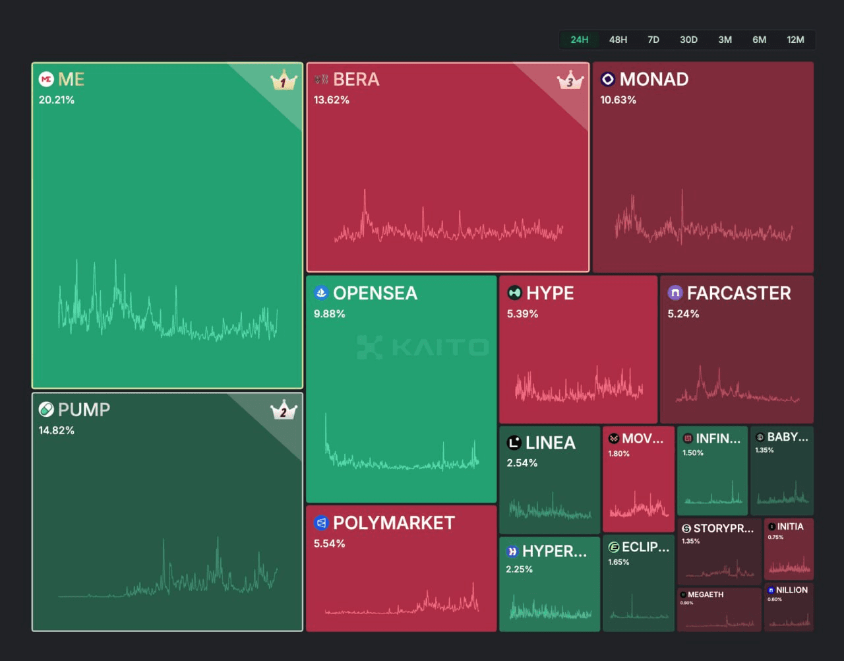Click the 1.80% value on MOV...
The height and width of the screenshot is (661, 844).
pos(619,454)
